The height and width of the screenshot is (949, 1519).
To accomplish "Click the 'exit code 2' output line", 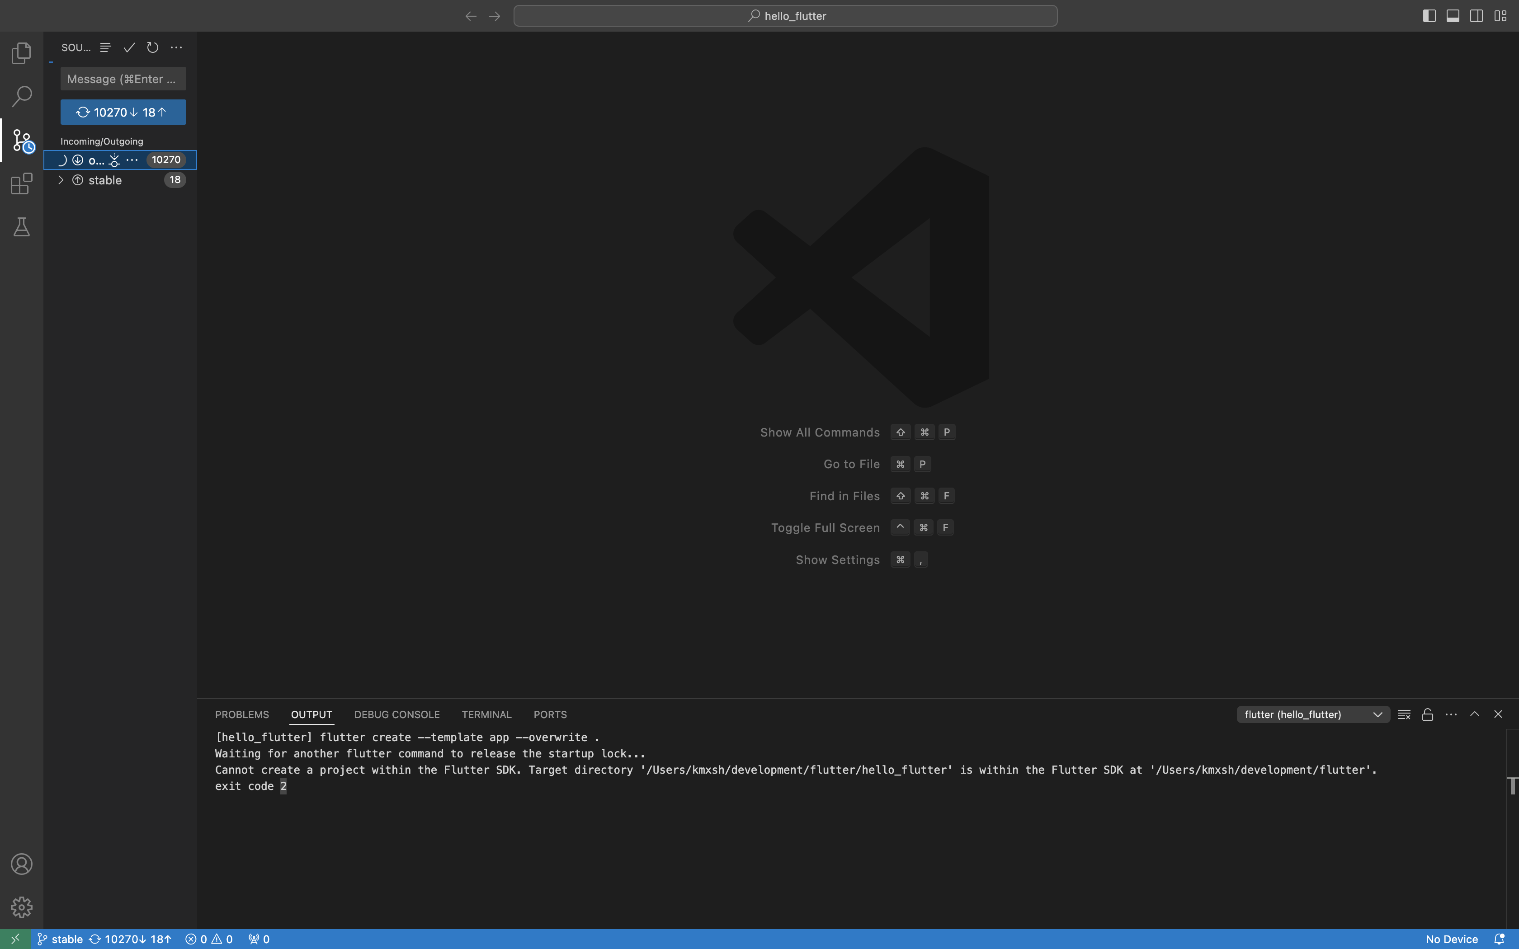I will pos(251,786).
